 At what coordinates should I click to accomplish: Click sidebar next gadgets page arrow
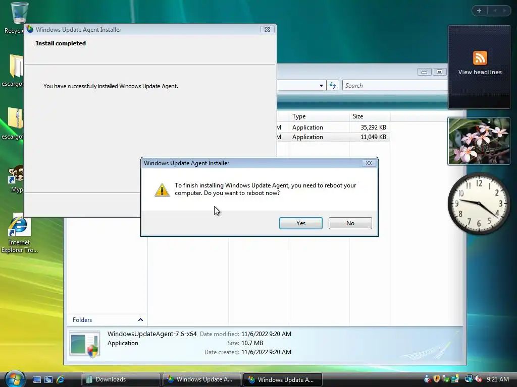tap(504, 11)
